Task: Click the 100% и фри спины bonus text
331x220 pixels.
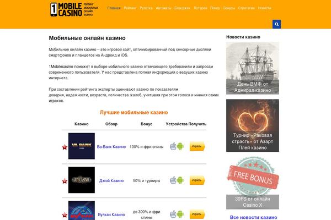Action: point(147,147)
